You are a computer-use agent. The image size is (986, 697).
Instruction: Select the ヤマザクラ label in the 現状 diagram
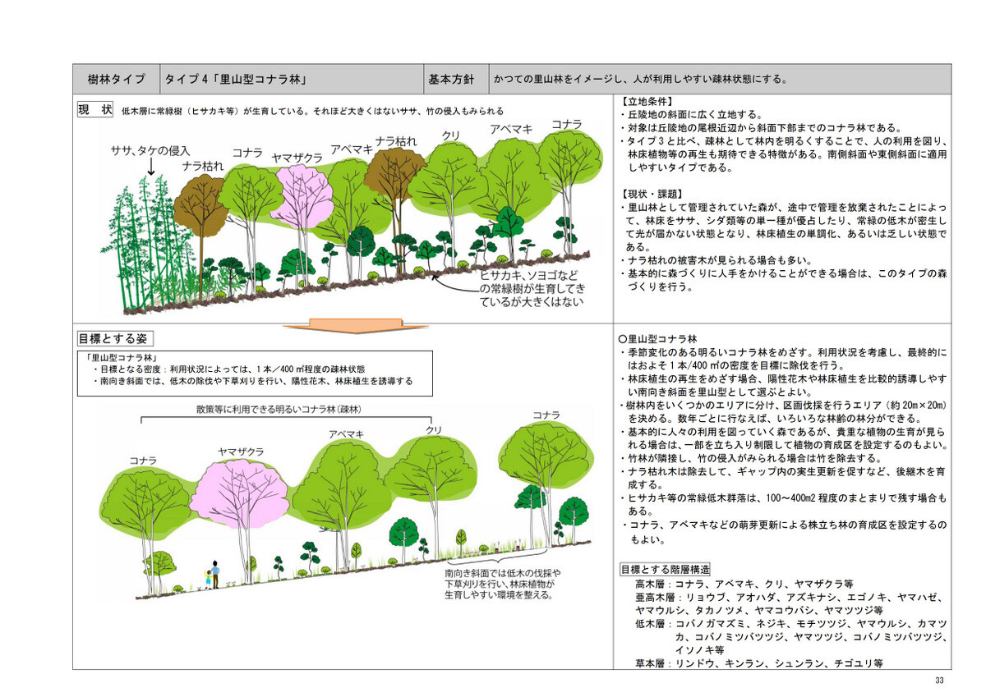click(x=297, y=156)
